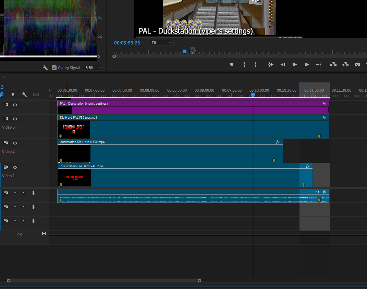Hide top video track eye icon
This screenshot has width=367, height=289.
(x=15, y=105)
